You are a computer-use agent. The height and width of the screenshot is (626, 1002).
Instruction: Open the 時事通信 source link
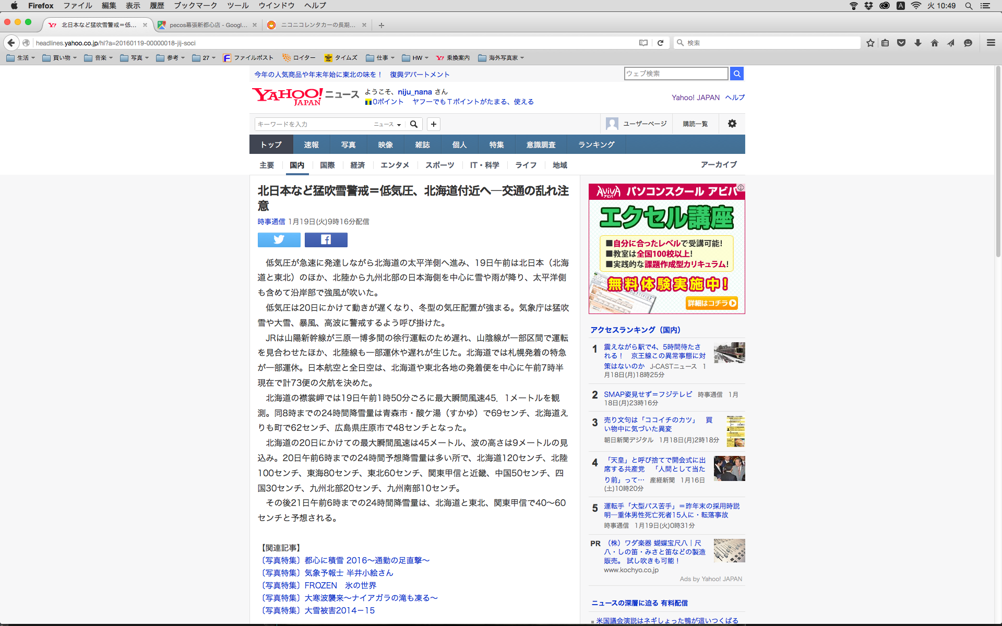click(271, 222)
